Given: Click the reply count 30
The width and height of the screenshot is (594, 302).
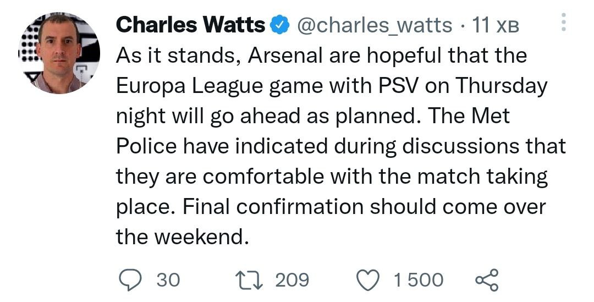Looking at the screenshot, I should coord(168,280).
